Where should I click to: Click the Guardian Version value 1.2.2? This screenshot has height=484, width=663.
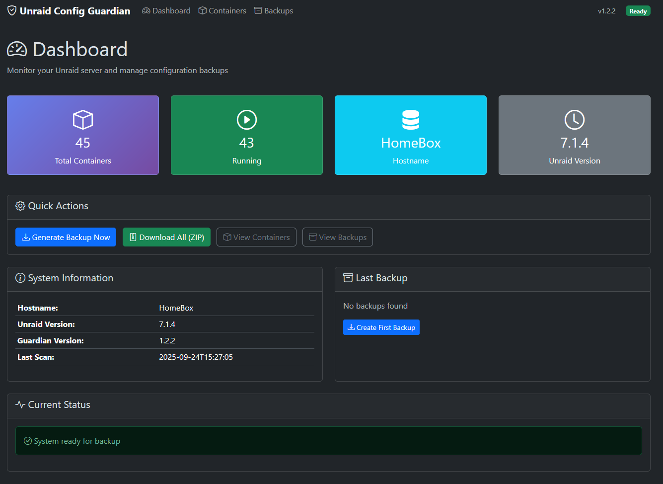pyautogui.click(x=167, y=340)
